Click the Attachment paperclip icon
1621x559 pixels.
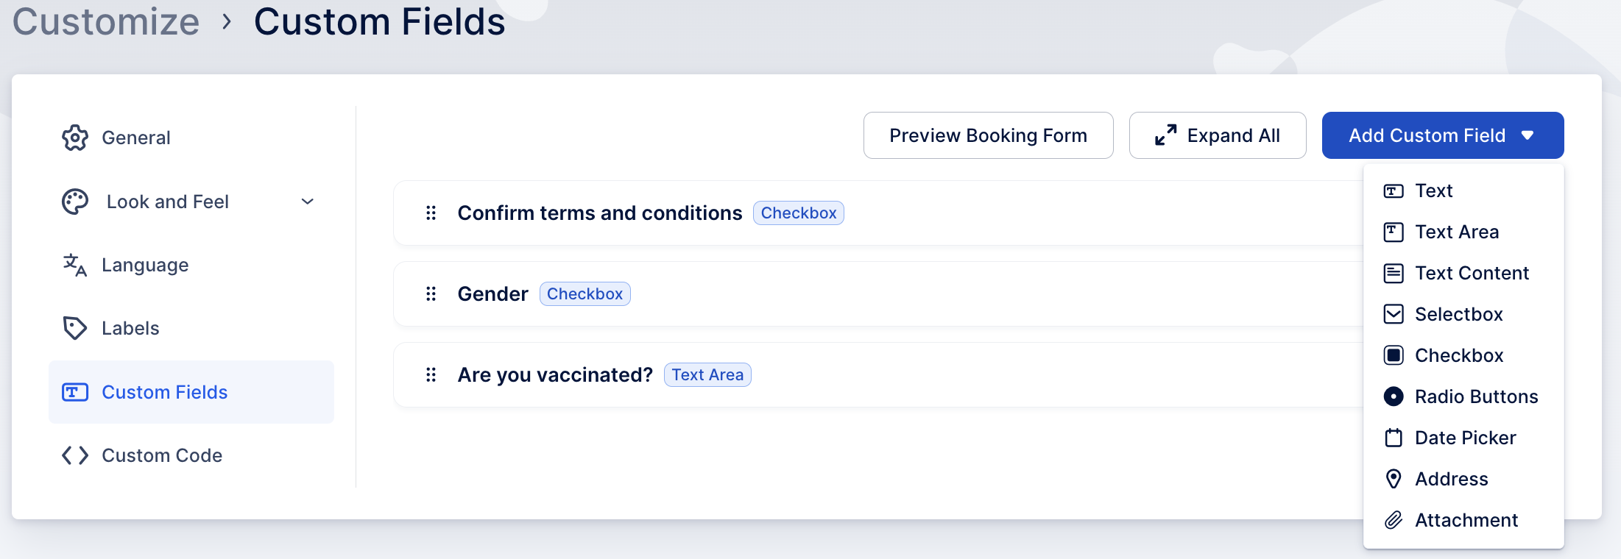(x=1394, y=520)
